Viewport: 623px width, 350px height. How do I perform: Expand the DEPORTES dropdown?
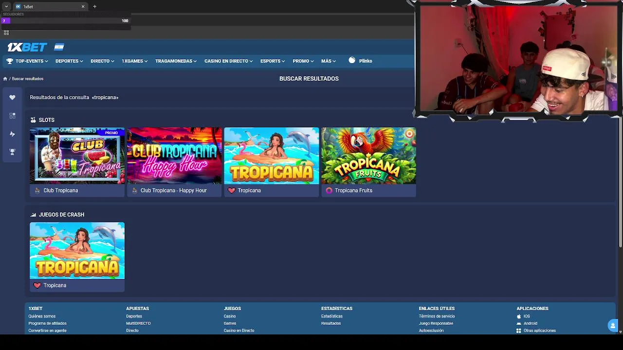click(69, 61)
